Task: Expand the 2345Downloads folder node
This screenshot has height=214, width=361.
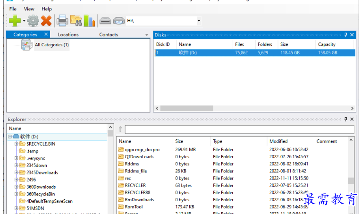Action: [17, 172]
